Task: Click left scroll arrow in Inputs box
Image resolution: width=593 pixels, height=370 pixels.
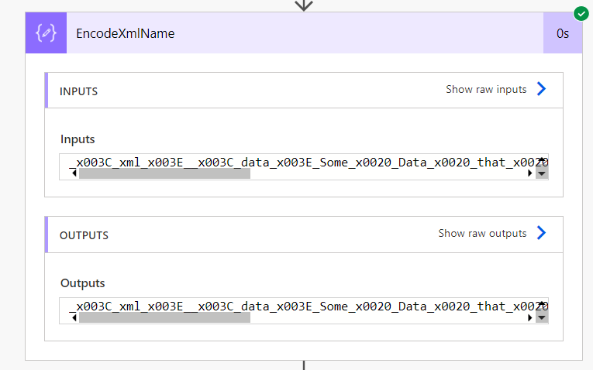Action: (74, 173)
